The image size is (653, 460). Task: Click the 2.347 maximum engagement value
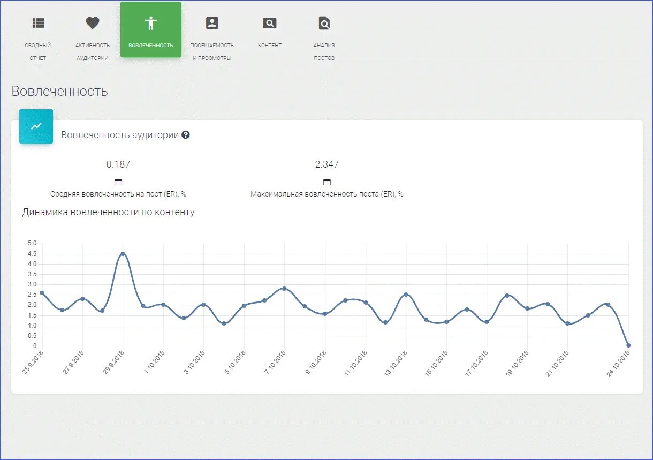click(327, 164)
